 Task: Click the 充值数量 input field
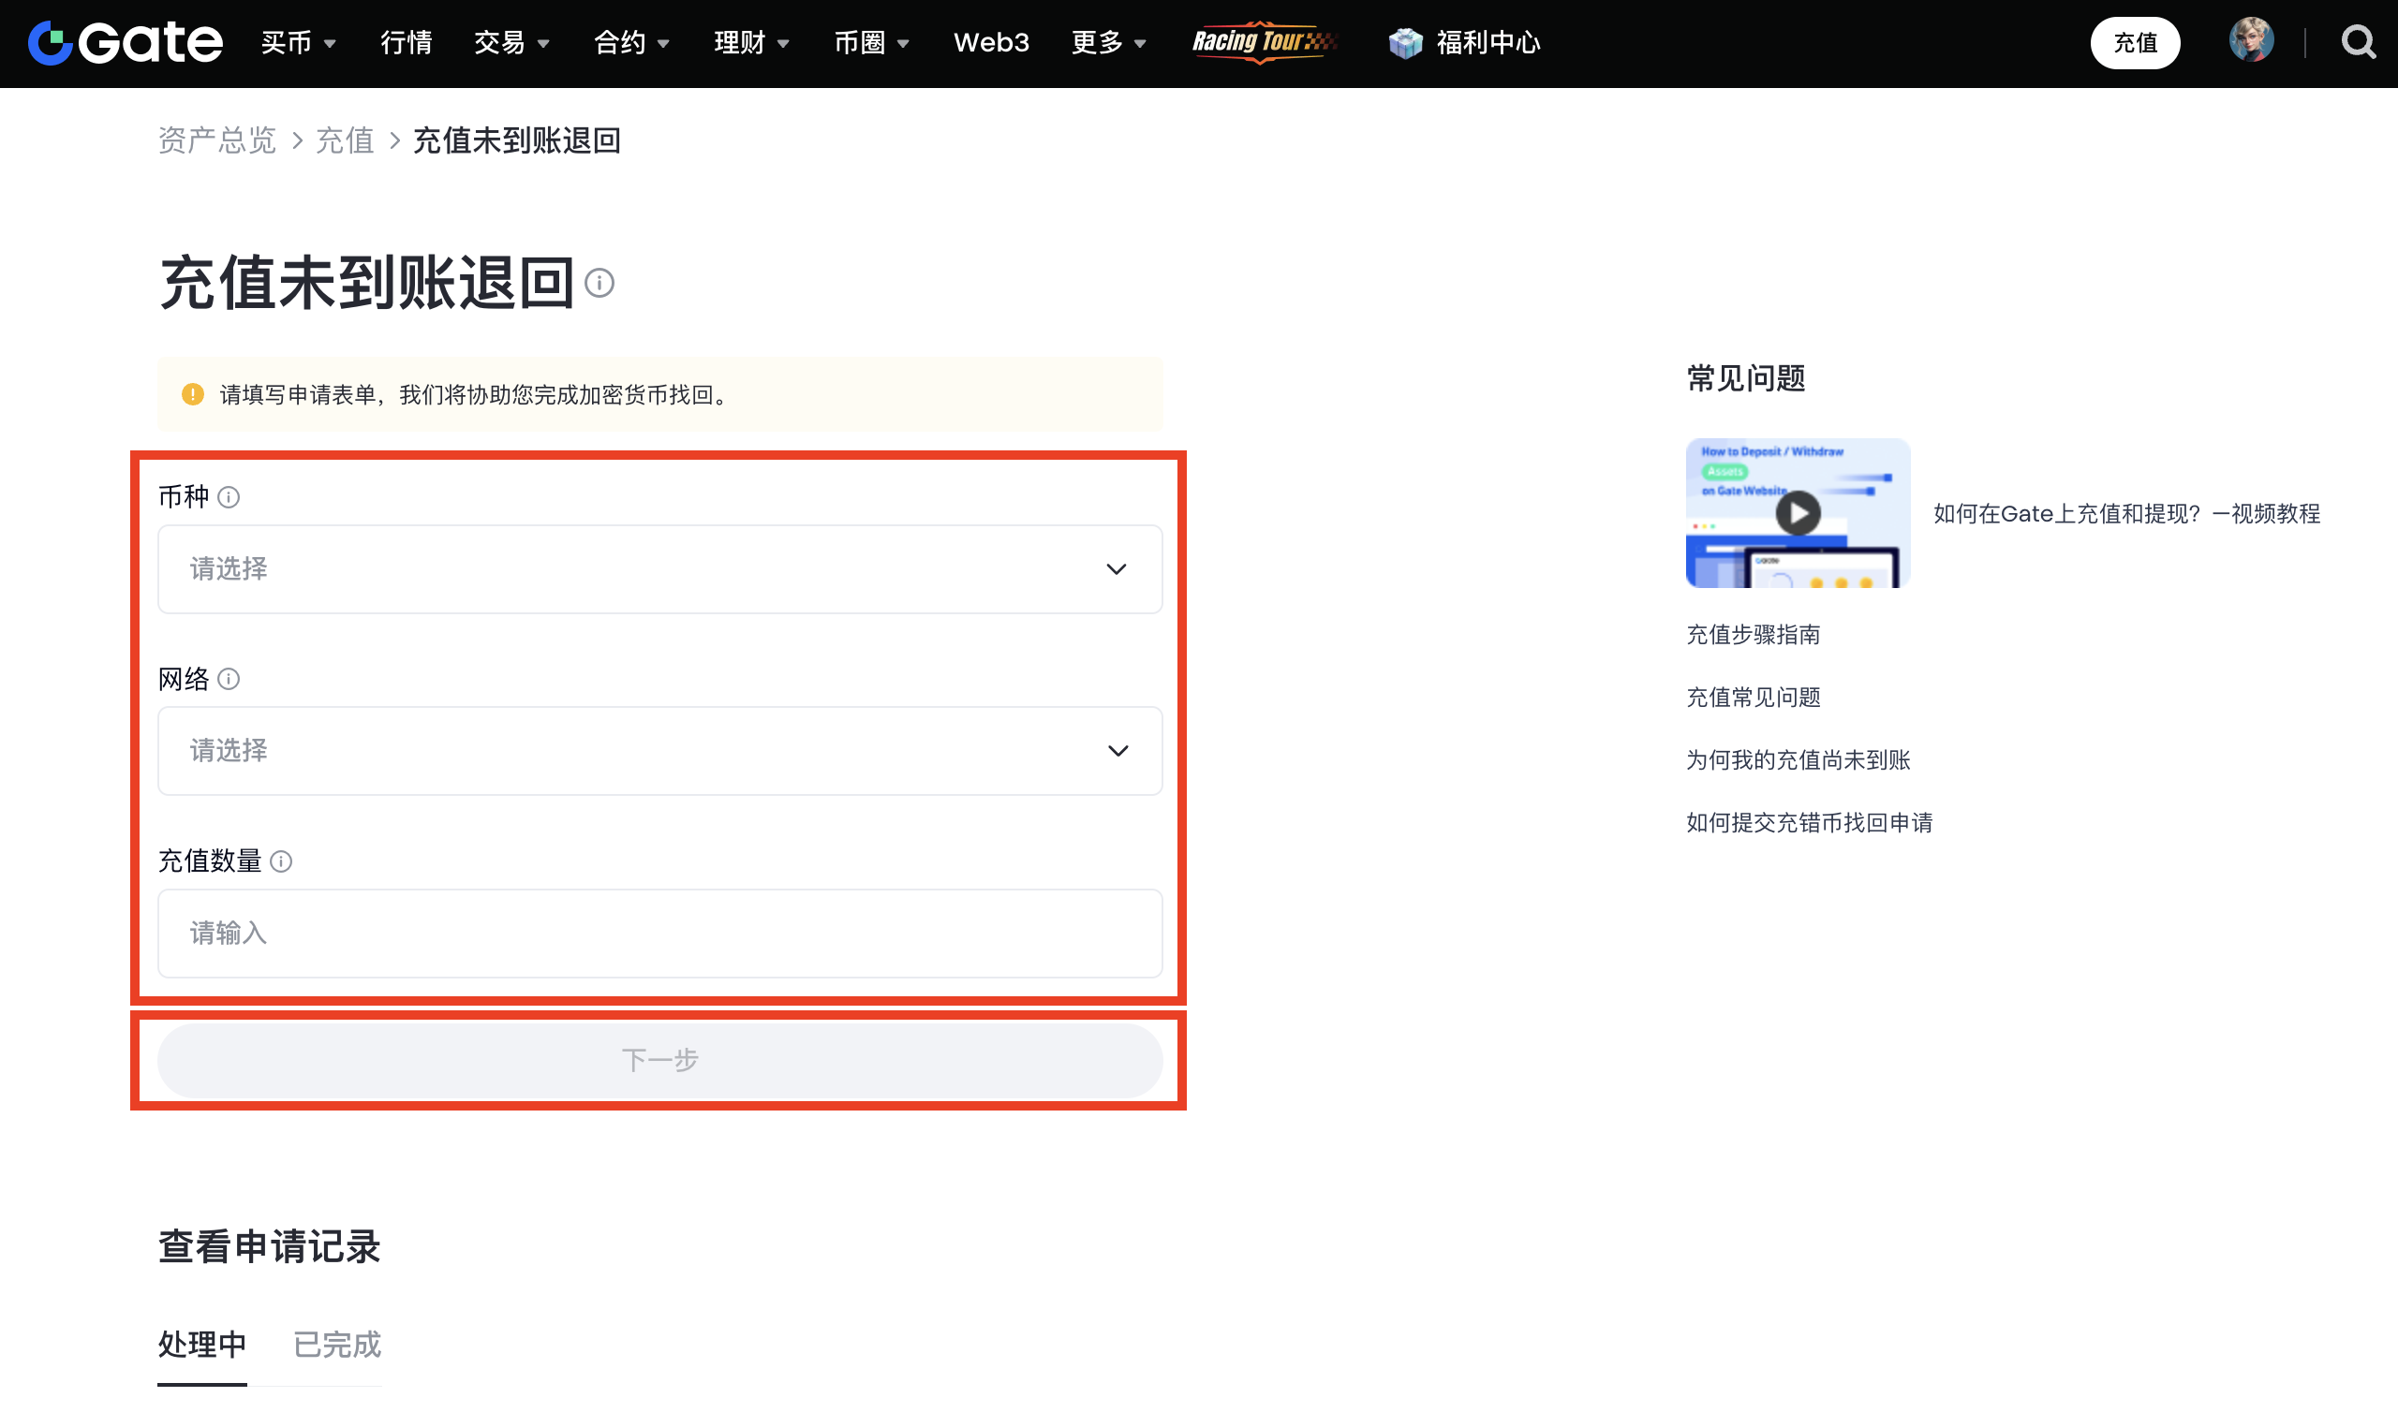point(659,933)
